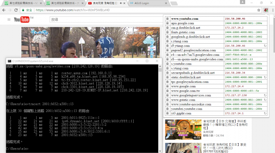The width and height of the screenshot is (275, 153).
Task: Close the YouTube video tab
Action: coord(125,3)
